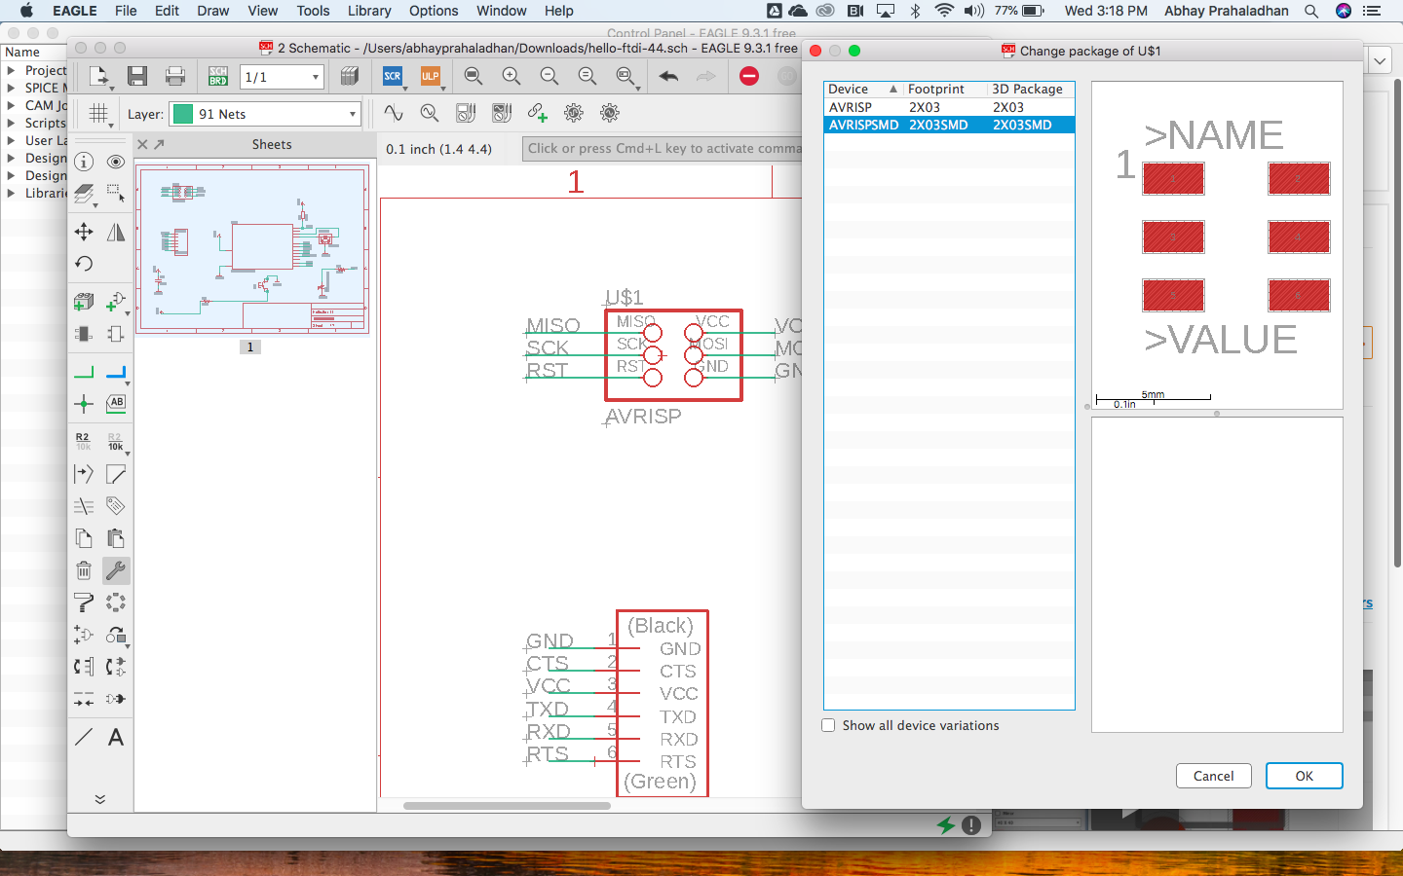
Task: Select the green Net drawing tool
Action: [84, 372]
